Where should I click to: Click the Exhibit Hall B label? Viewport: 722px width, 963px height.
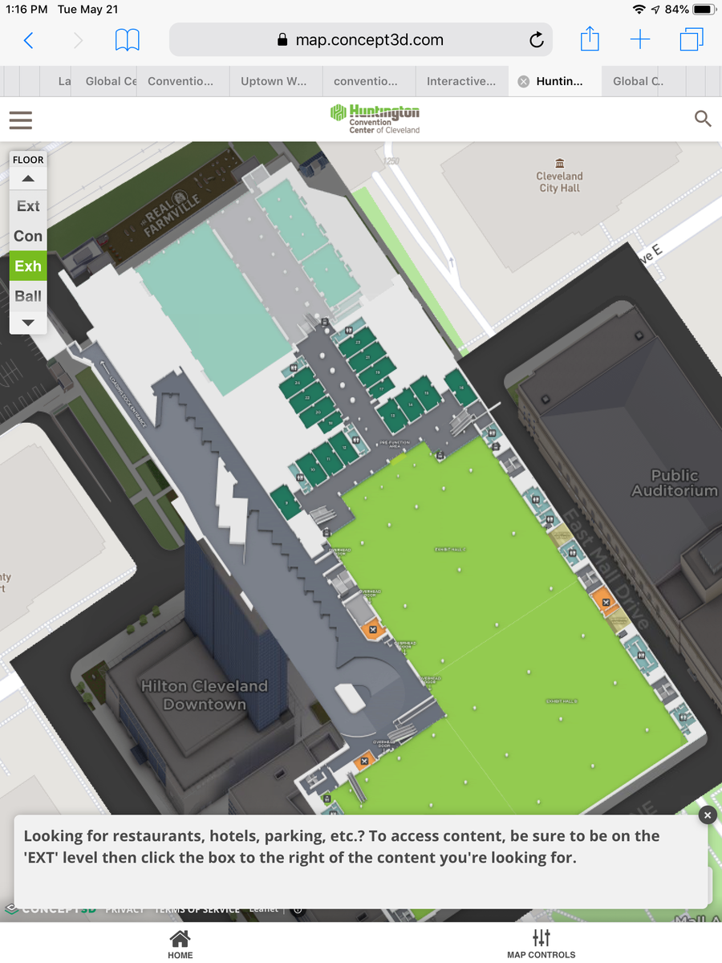coord(562,701)
